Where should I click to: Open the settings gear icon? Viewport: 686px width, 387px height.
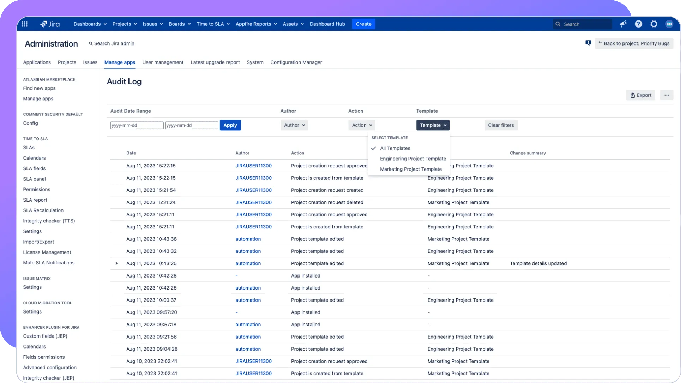pos(654,24)
